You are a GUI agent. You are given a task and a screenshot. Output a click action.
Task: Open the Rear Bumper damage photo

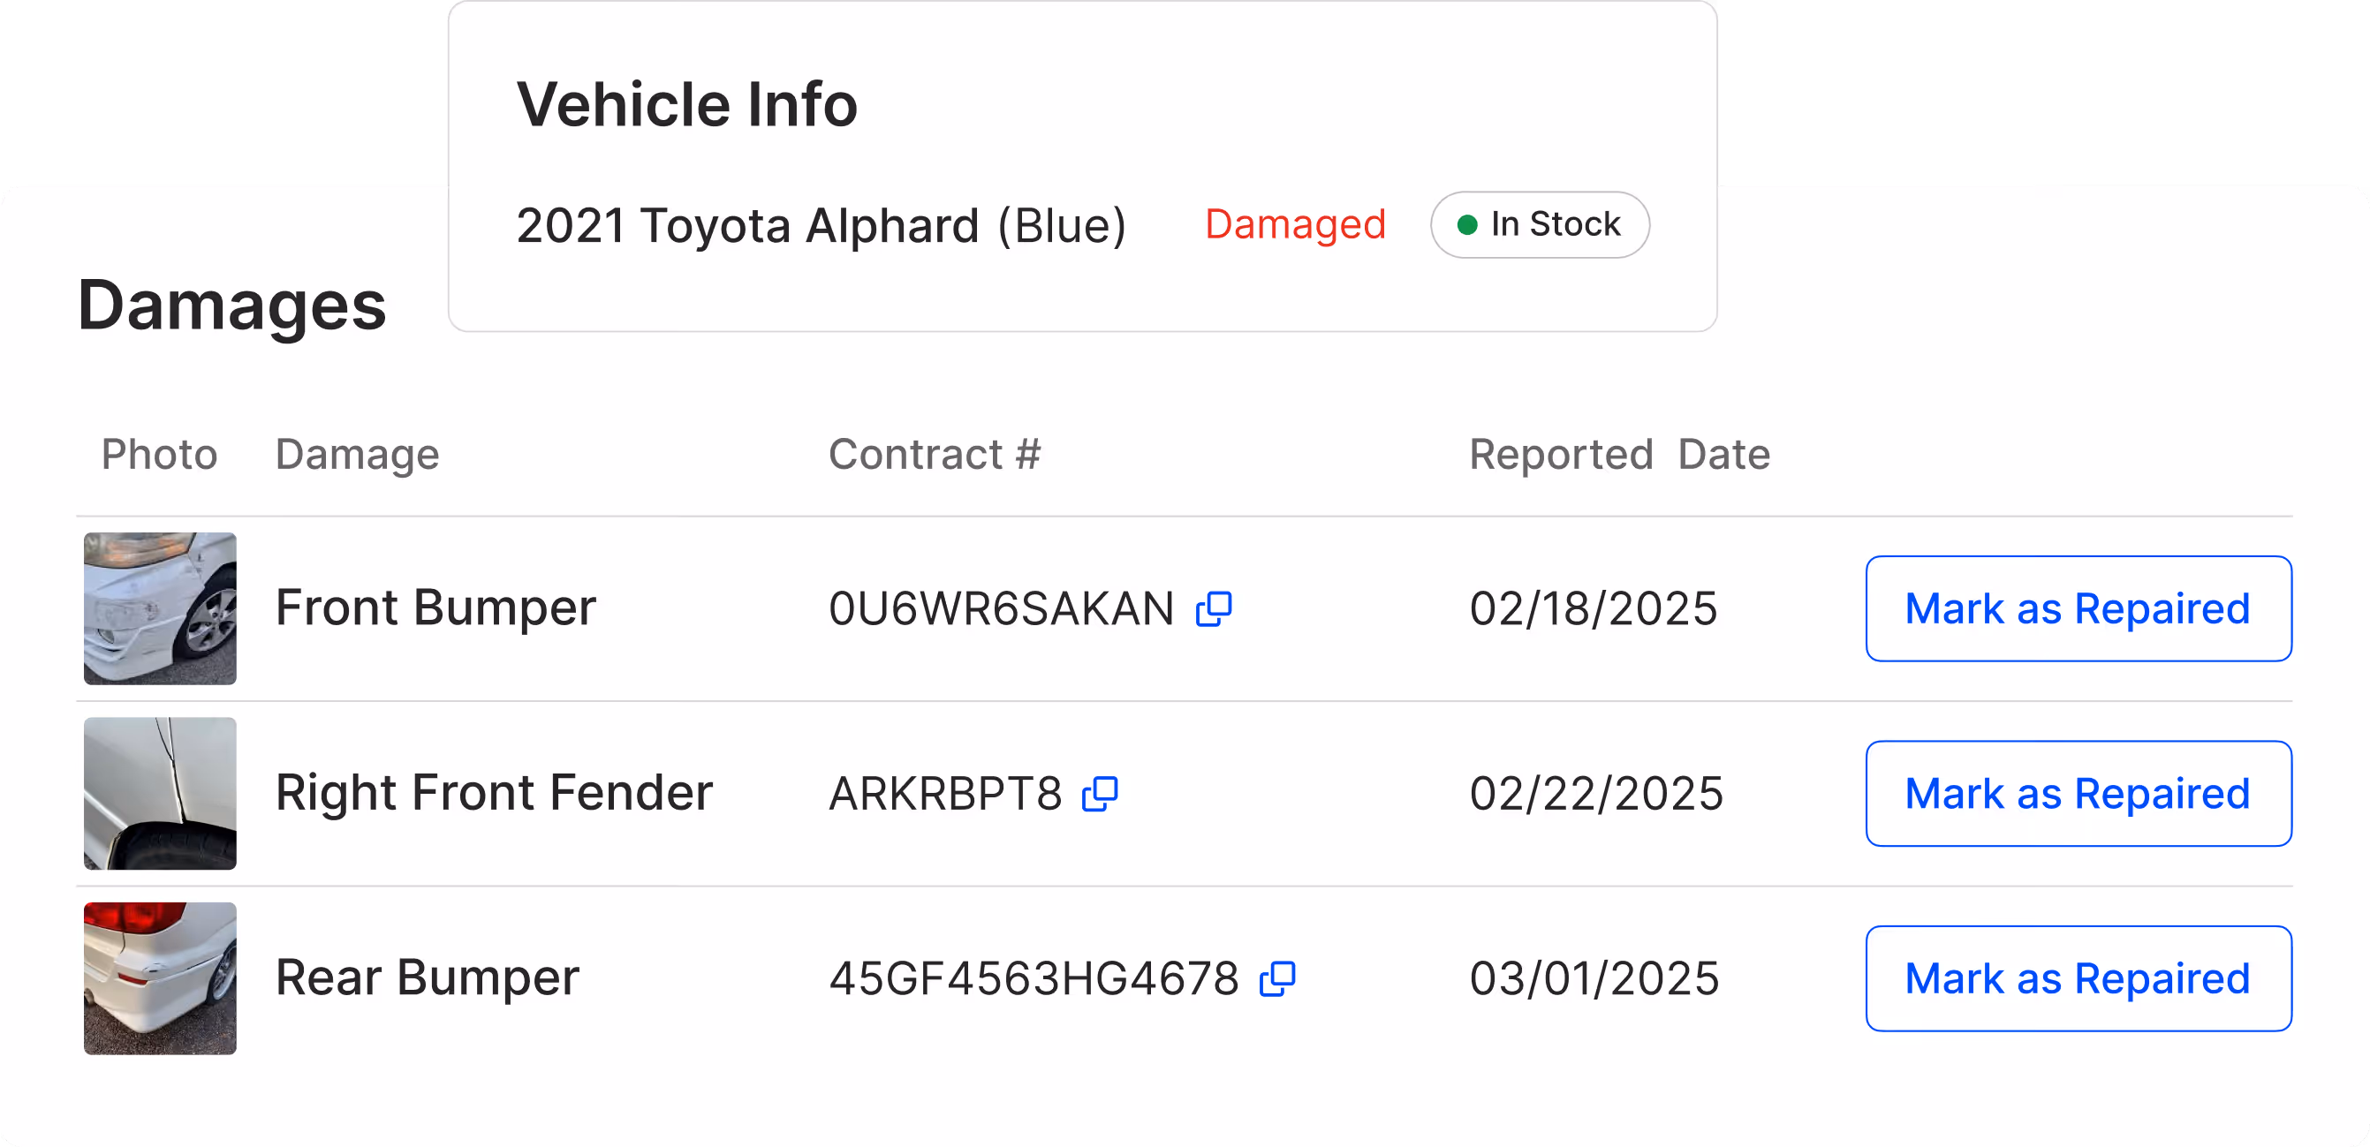point(160,978)
